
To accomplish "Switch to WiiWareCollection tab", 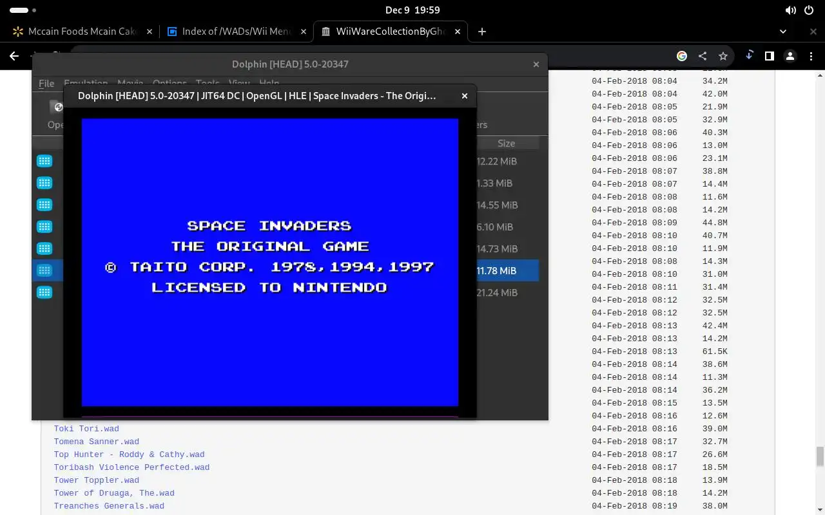I will pos(390,31).
